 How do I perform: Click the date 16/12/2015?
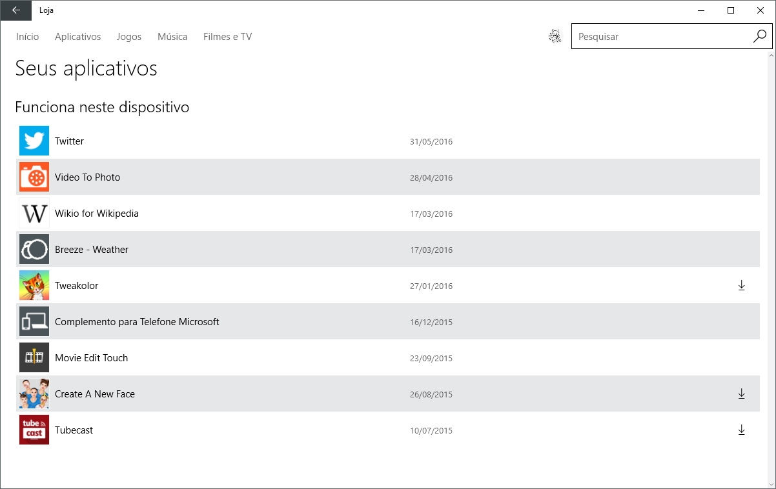pyautogui.click(x=431, y=323)
